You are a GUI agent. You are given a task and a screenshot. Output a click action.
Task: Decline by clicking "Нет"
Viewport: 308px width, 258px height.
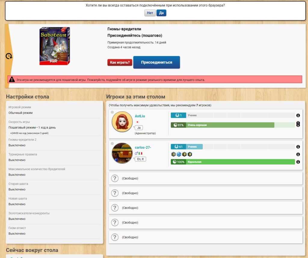tap(150, 13)
